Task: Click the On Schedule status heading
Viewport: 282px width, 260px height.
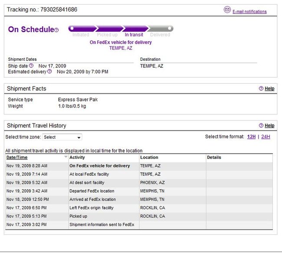Action: click(31, 30)
